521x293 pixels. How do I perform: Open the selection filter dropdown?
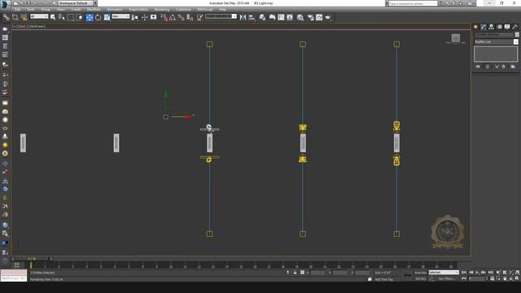(x=39, y=16)
